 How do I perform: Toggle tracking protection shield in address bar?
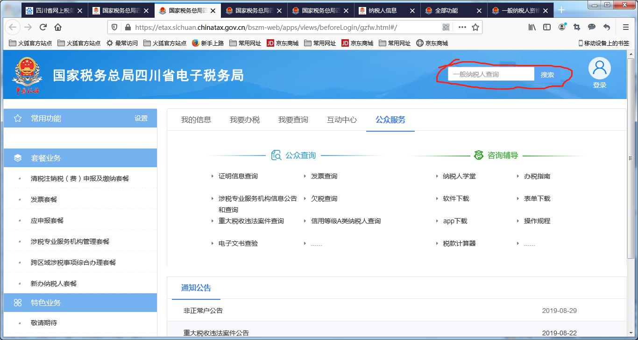(114, 27)
